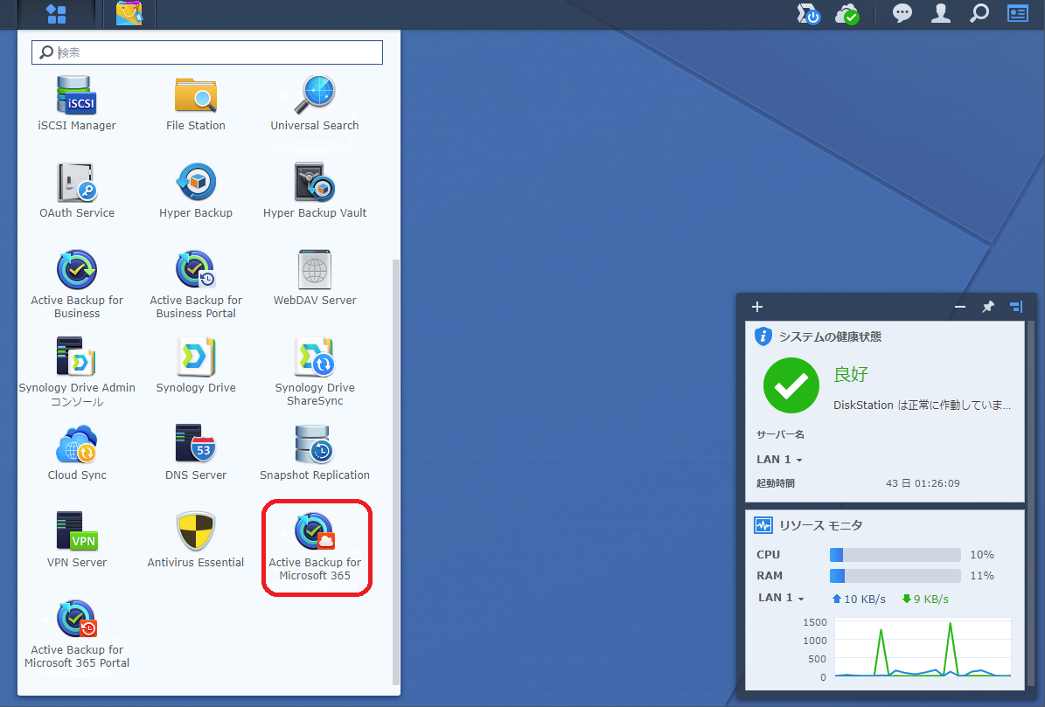Dock the widget panel to the side
The image size is (1045, 707).
pos(1015,307)
